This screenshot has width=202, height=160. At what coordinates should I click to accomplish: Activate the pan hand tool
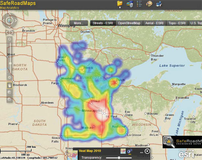pyautogui.click(x=9, y=85)
